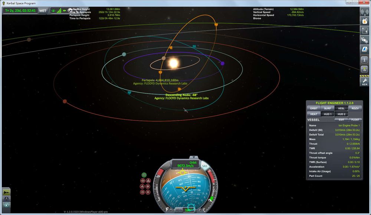Toggle the HEAT section in Flight Engineer
The image size is (371, 215).
click(313, 114)
